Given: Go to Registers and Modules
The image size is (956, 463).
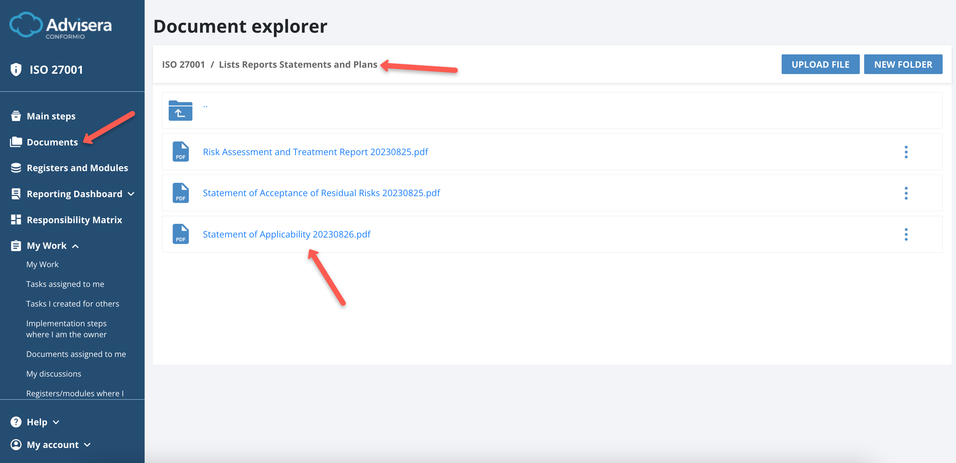Looking at the screenshot, I should pos(77,168).
